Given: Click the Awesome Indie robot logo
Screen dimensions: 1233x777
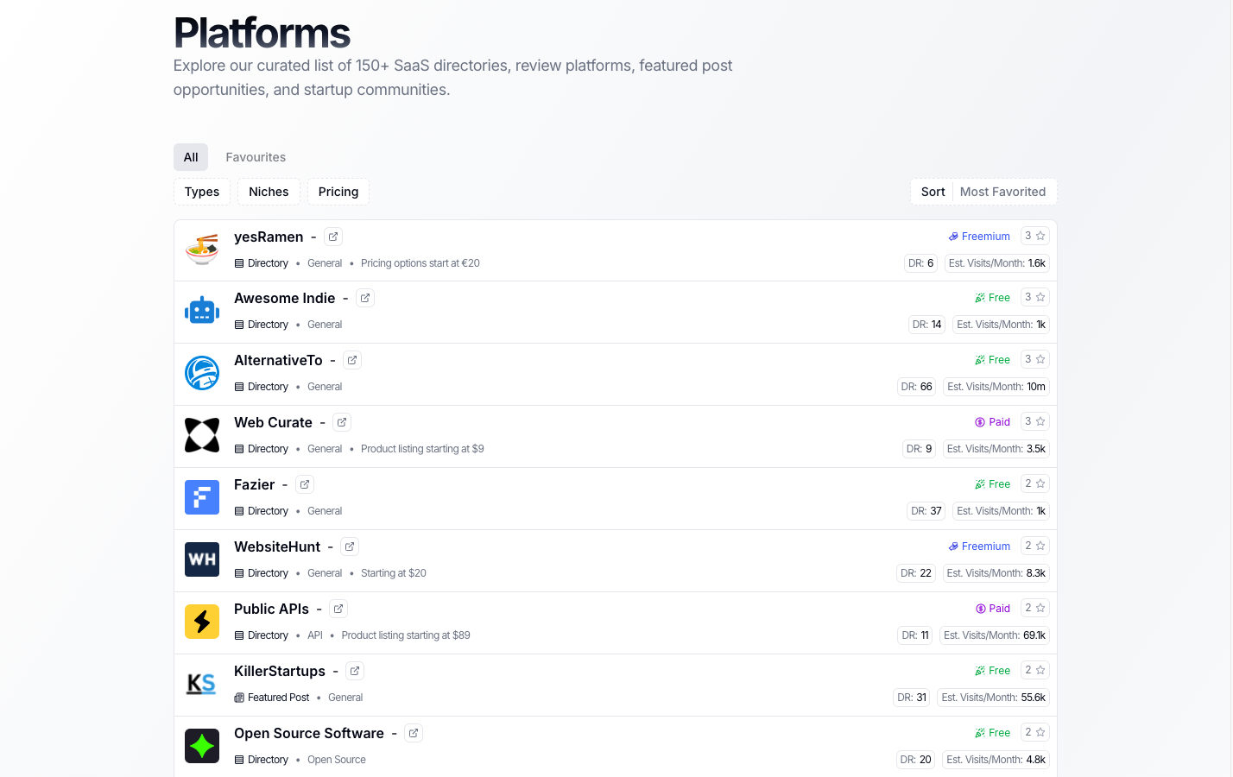Looking at the screenshot, I should click(202, 311).
